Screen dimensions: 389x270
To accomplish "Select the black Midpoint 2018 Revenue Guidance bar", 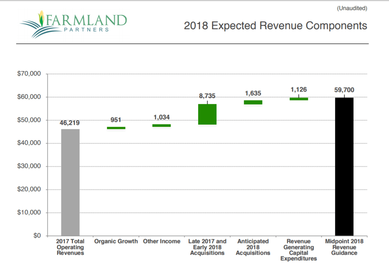I will [344, 166].
